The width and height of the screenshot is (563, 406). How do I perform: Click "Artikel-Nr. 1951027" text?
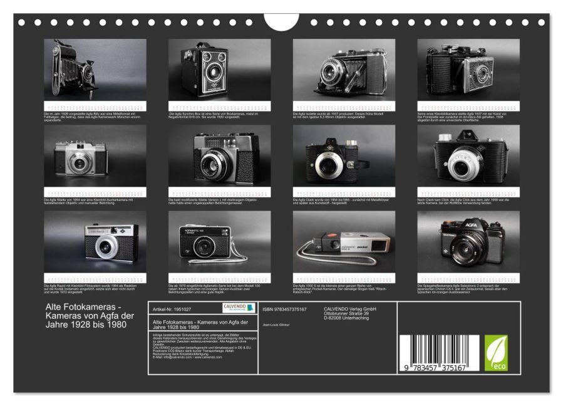click(172, 310)
